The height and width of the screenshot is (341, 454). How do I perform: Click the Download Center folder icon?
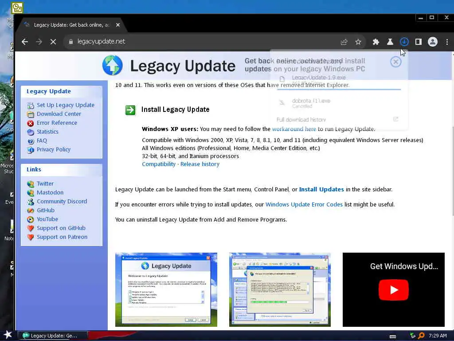pos(31,115)
